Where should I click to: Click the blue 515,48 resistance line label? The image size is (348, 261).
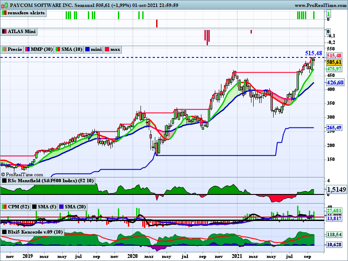click(313, 53)
